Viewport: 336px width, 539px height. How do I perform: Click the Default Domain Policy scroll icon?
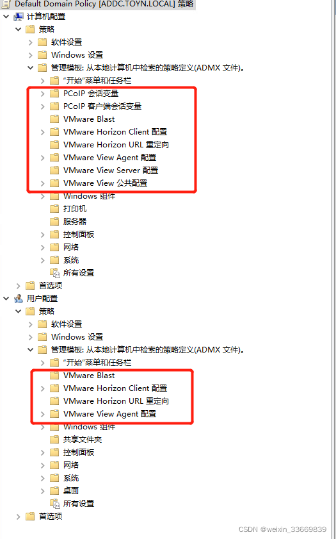point(6,4)
